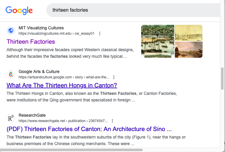Click the ResearchGate favicon
Screen dimensions: 225x152
[x=11, y=118]
